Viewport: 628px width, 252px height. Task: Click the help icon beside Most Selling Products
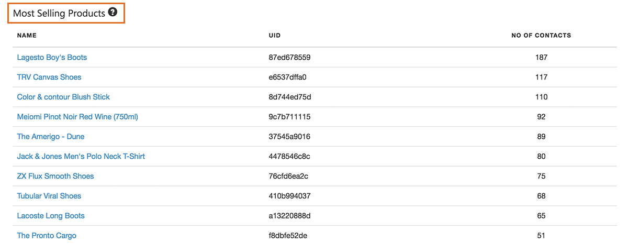pos(113,13)
